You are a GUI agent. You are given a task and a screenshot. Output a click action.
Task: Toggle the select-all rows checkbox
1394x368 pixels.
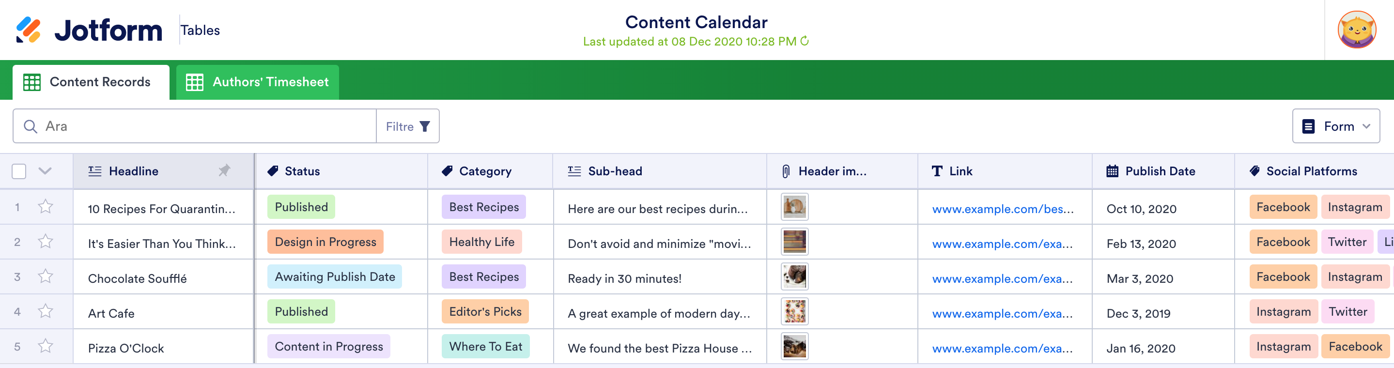[19, 171]
